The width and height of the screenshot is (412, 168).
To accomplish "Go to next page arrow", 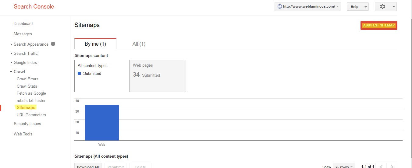I will pos(392,166).
